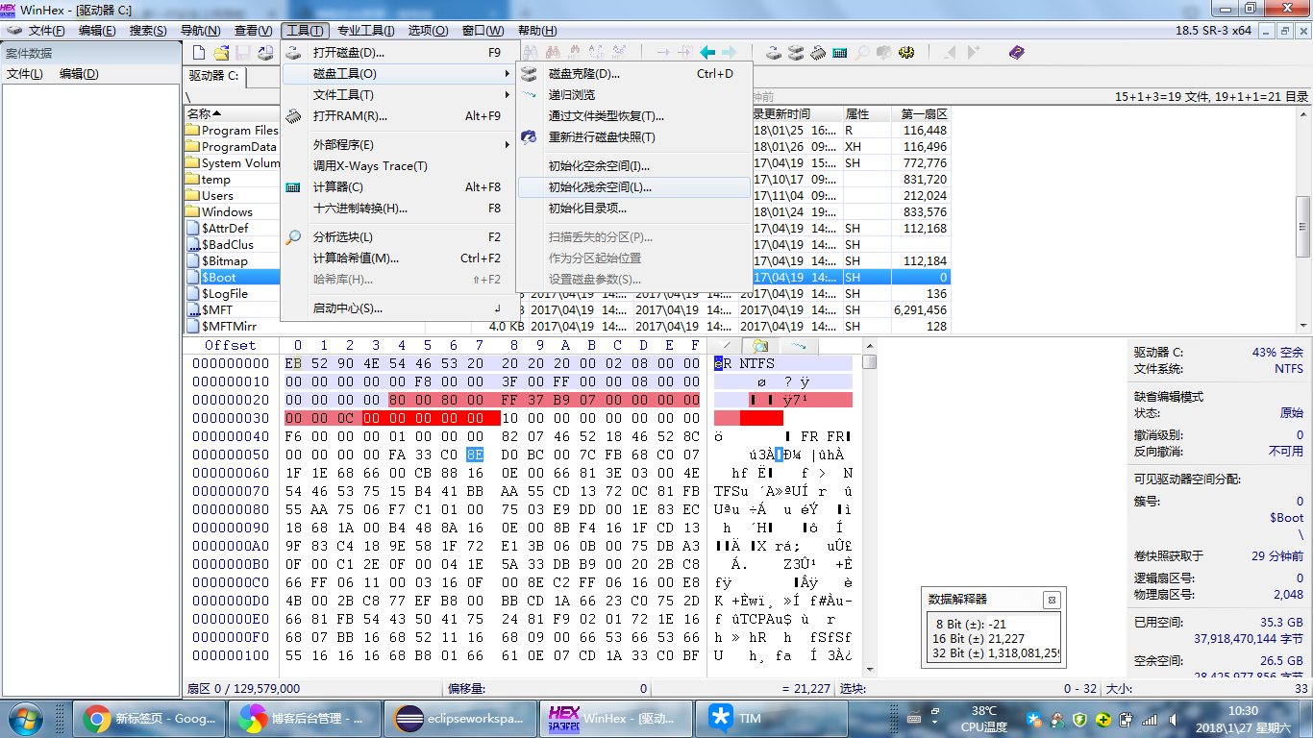Click the Clone Disk toolbar icon
Screen dimensions: 1313x738
(x=797, y=52)
